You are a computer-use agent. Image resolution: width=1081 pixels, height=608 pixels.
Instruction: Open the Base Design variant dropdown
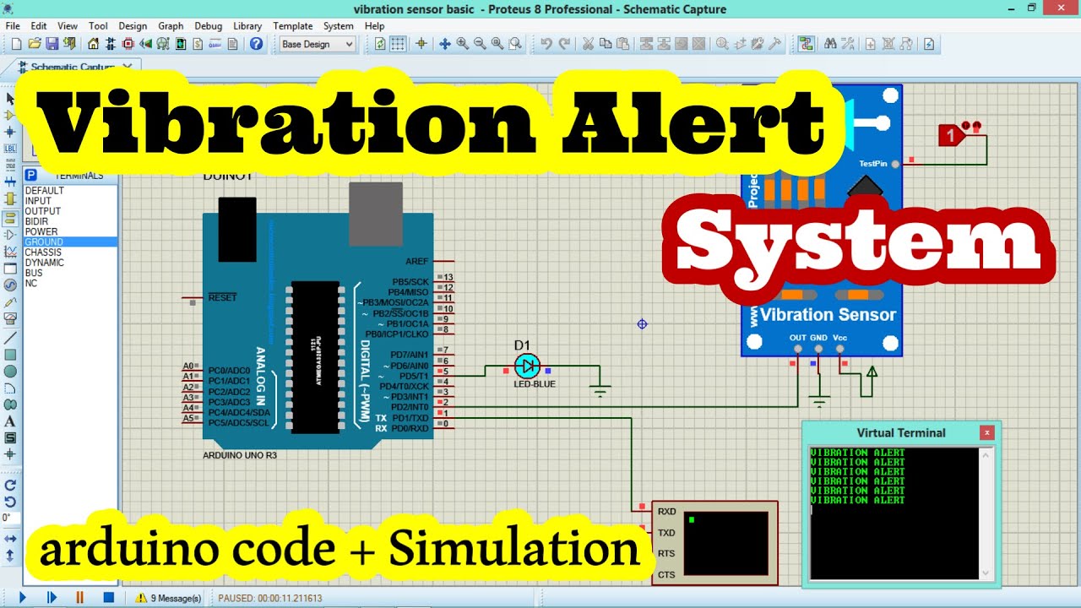point(317,44)
